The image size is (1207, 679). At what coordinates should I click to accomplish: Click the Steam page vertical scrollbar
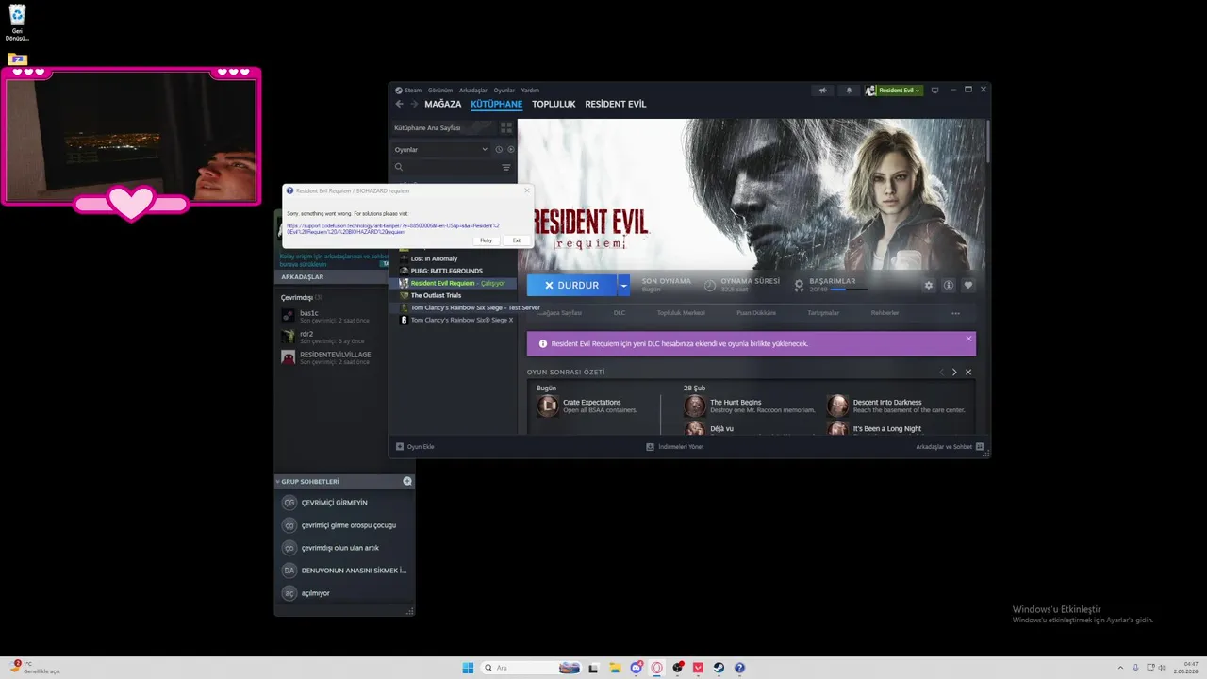click(987, 141)
